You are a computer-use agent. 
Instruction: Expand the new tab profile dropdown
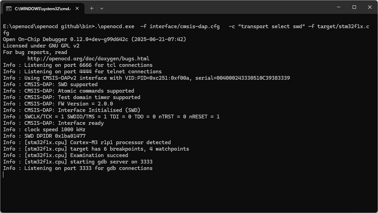102,8
